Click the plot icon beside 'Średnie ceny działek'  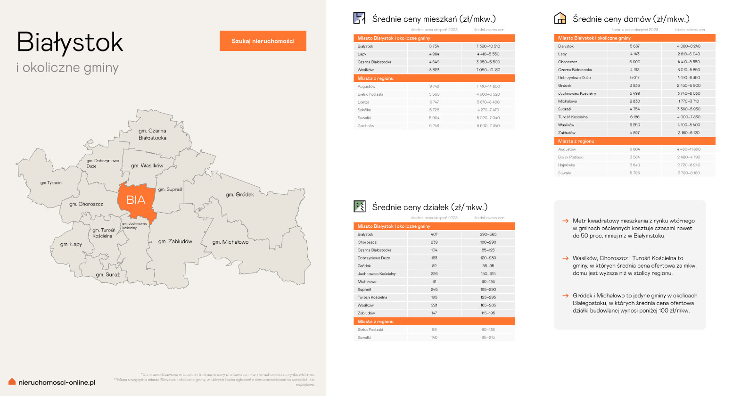[359, 206]
